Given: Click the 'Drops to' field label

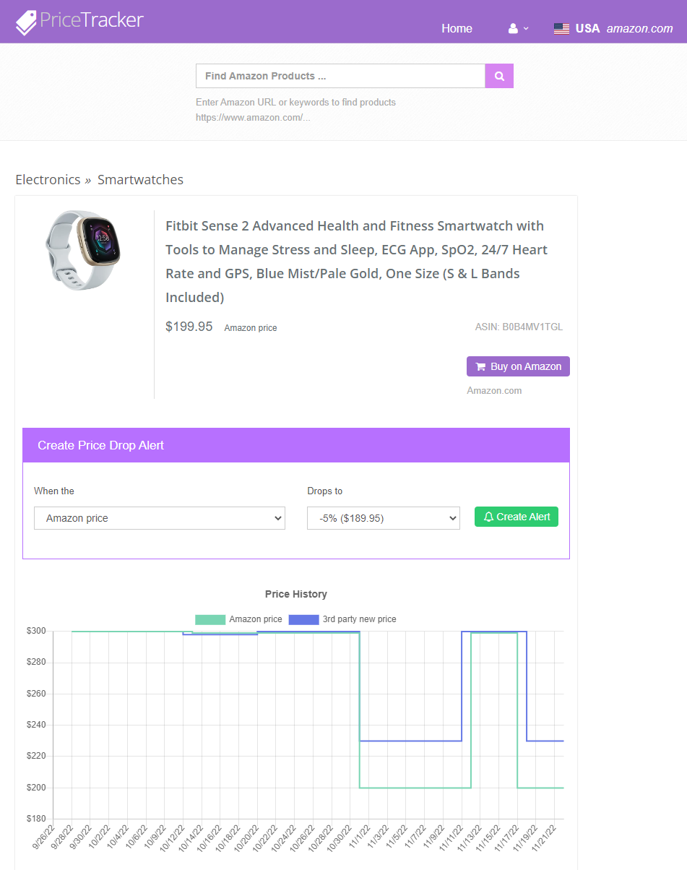Looking at the screenshot, I should (x=325, y=491).
